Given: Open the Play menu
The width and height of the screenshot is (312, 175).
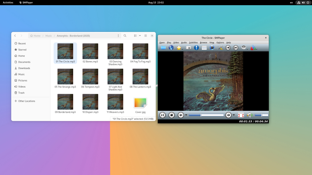Looking at the screenshot, I should click(169, 43).
